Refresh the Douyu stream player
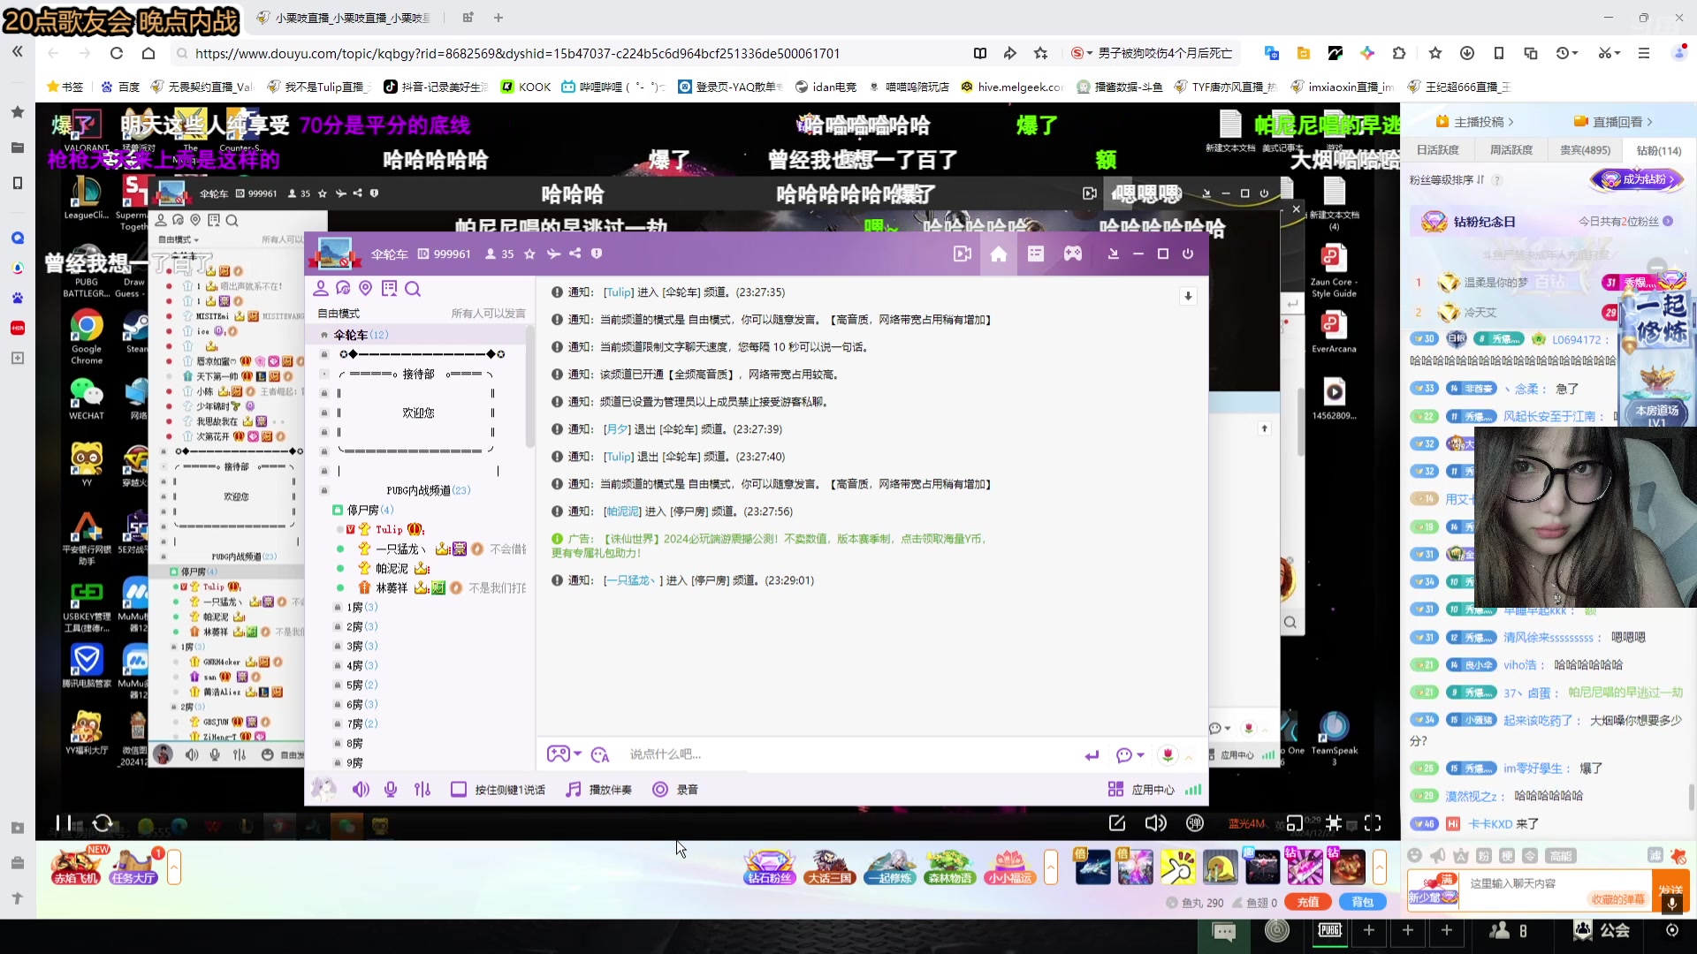 (x=103, y=823)
